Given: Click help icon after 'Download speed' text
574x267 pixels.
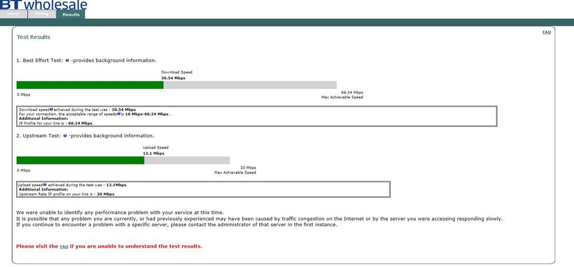Looking at the screenshot, I should coord(52,109).
